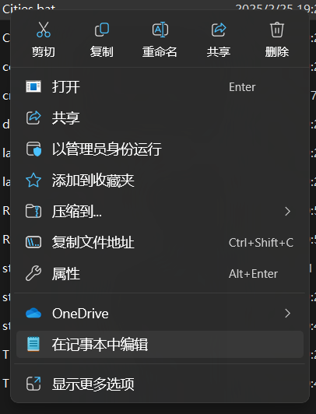Select 添加到收藏夹 entry

(160, 180)
